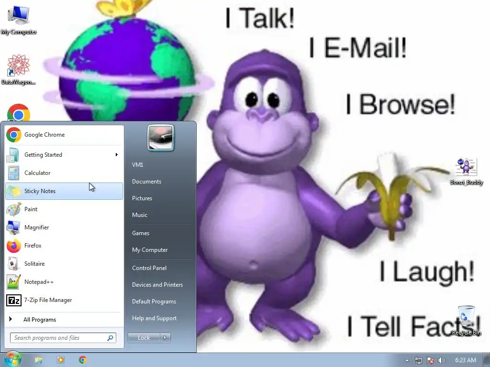
Task: Open Default Programs
Action: 154,302
